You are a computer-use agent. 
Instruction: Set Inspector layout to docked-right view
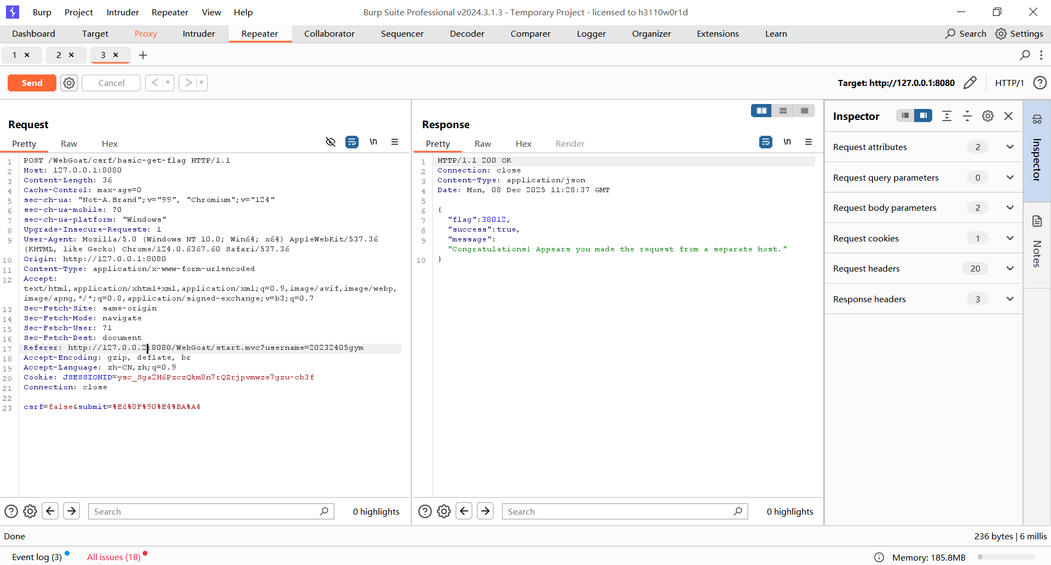tap(923, 116)
